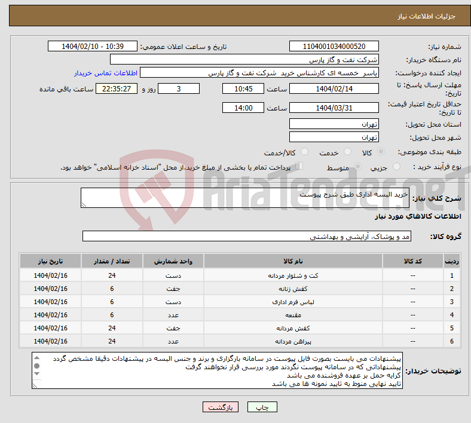Image resolution: width=471 pixels, height=423 pixels.
Task: Click the کد کالا column header
Action: [413, 261]
